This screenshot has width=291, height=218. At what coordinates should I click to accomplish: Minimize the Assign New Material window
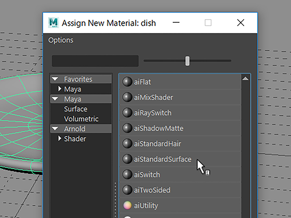176,23
